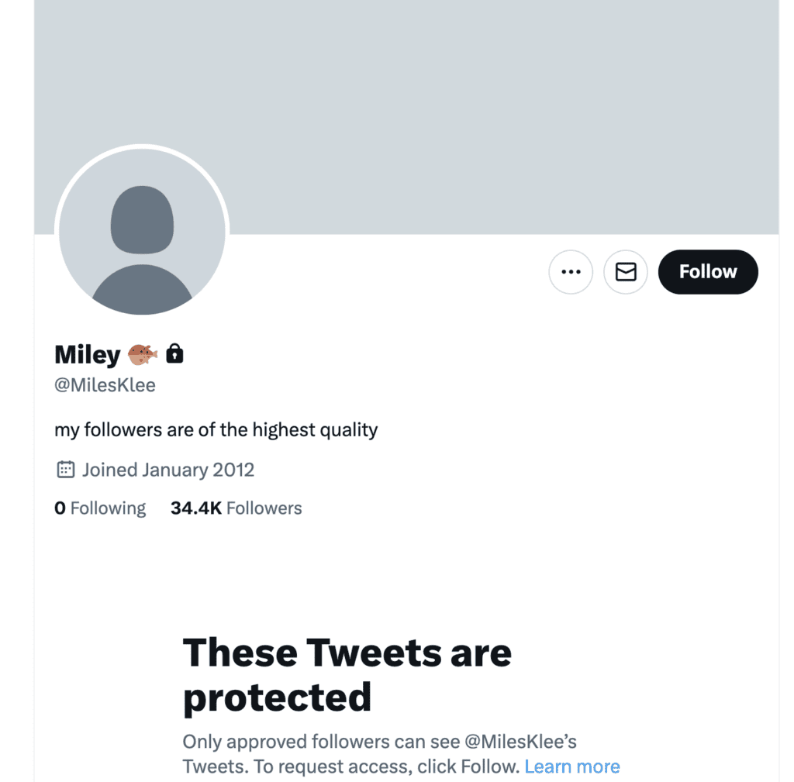Click the bio text about followers
794x782 pixels.
tap(216, 429)
